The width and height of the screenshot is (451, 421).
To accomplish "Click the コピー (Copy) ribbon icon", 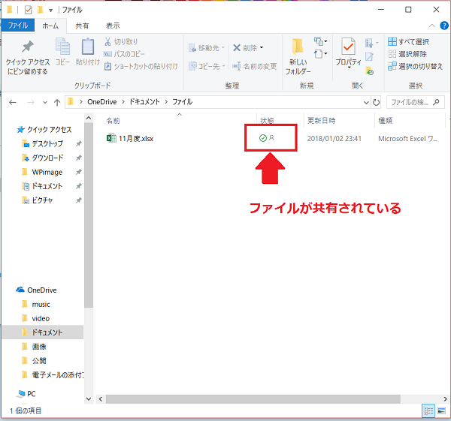I will coord(62,47).
